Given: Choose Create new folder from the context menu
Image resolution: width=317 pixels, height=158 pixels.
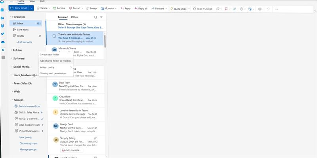Looking at the screenshot, I should pos(56,55).
